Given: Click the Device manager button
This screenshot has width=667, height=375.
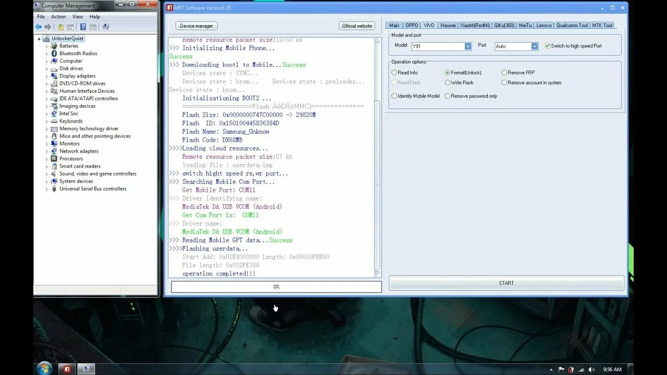Looking at the screenshot, I should tap(196, 26).
